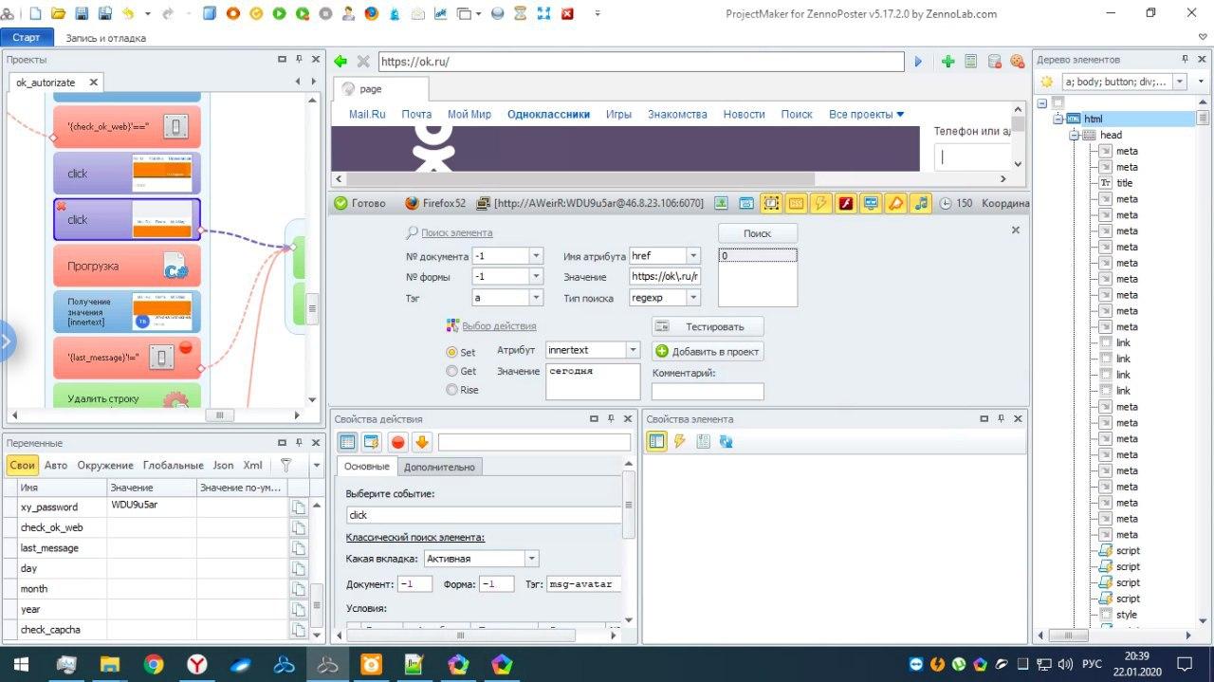Viewport: 1214px width, 682px height.
Task: Click the red breakpoint icon in action properties
Action: (x=398, y=442)
